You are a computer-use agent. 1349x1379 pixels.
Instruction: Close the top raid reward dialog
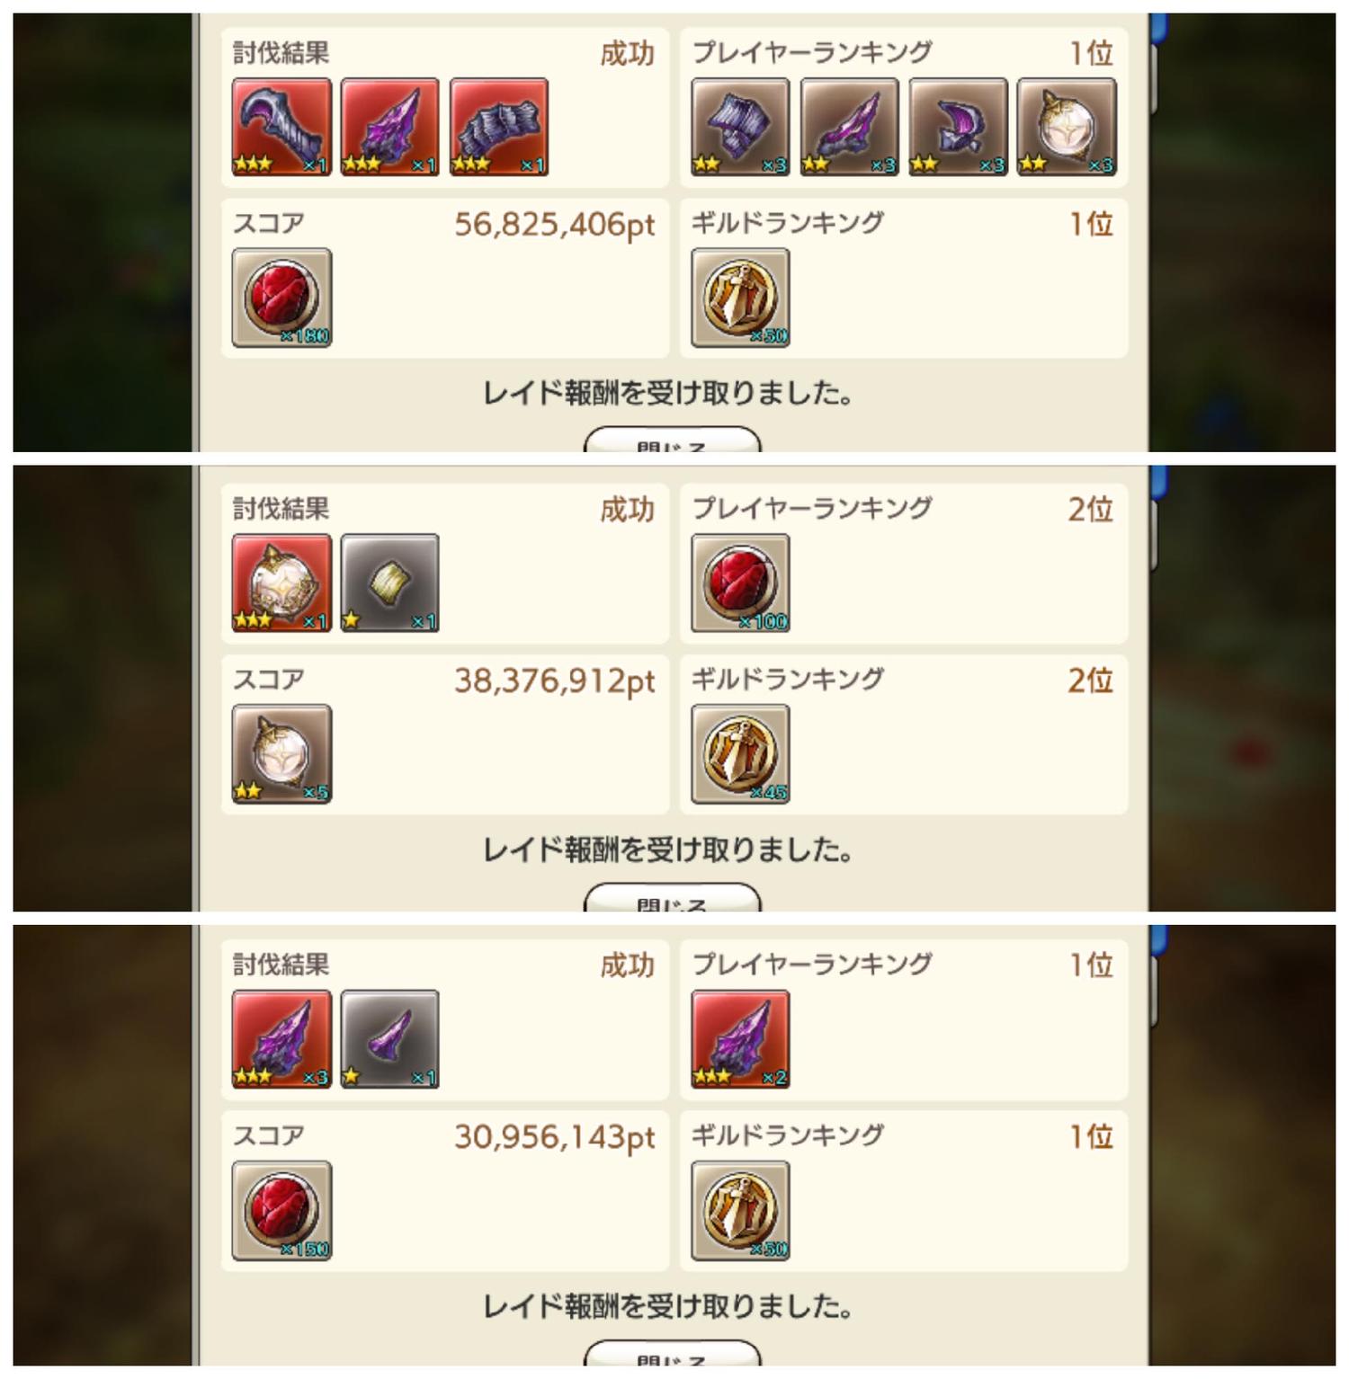click(x=673, y=440)
